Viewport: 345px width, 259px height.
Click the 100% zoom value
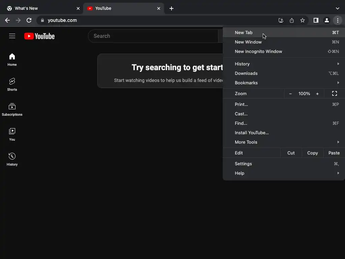304,94
